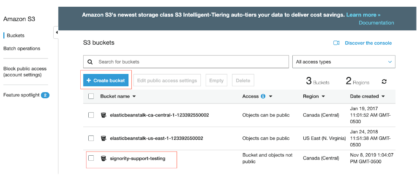417x178 pixels.
Task: Open the Date created sort arrow
Action: [383, 97]
